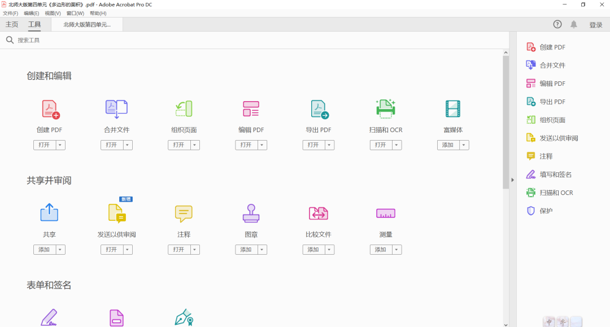The image size is (610, 327).
Task: Click the scrollbar up arrow
Action: pyautogui.click(x=506, y=53)
